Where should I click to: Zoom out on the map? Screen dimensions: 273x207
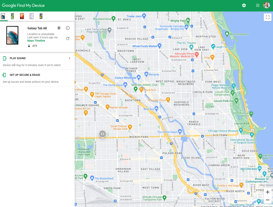[267, 200]
